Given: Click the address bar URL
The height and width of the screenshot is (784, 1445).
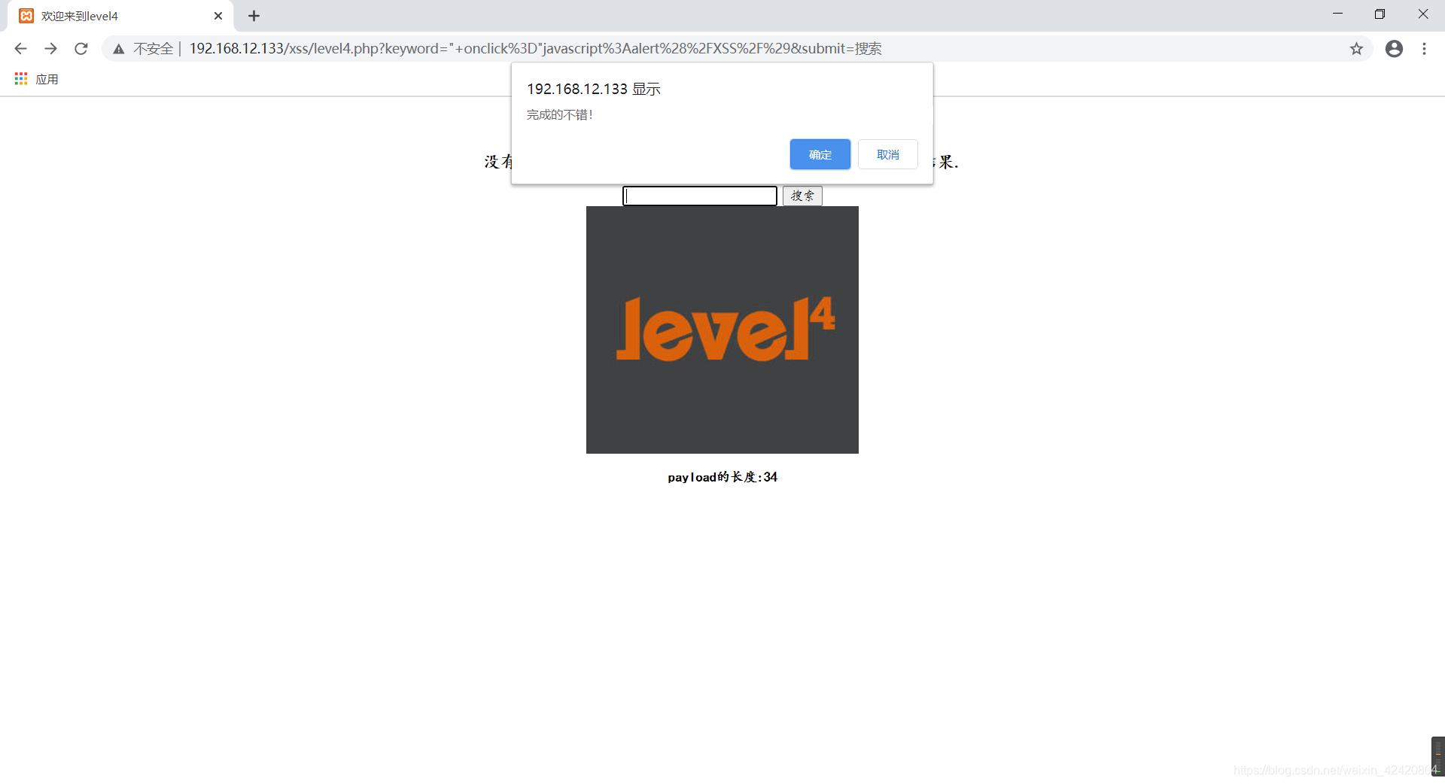Looking at the screenshot, I should pyautogui.click(x=535, y=49).
